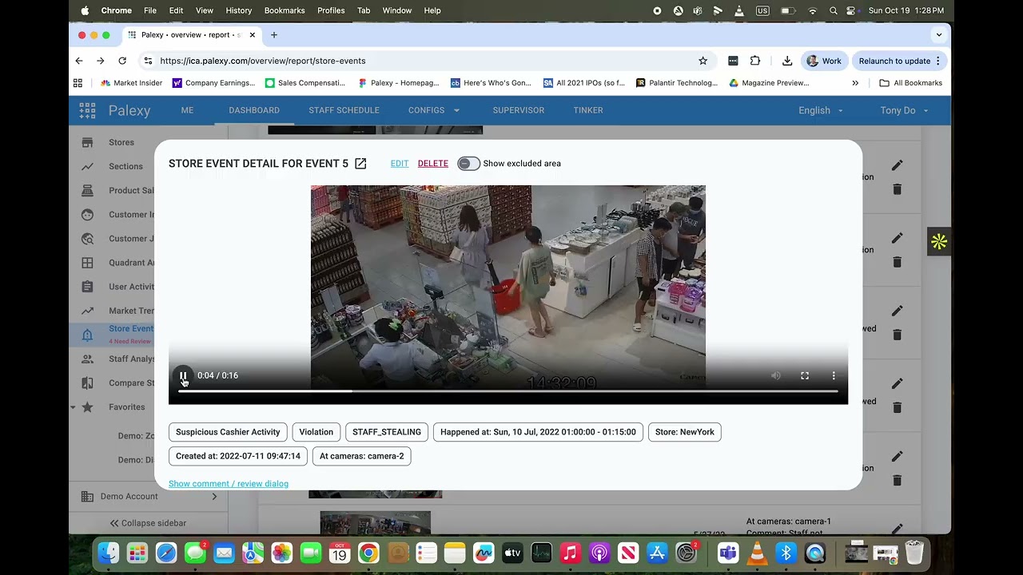Click the Violation tag
The image size is (1023, 575).
click(x=316, y=432)
